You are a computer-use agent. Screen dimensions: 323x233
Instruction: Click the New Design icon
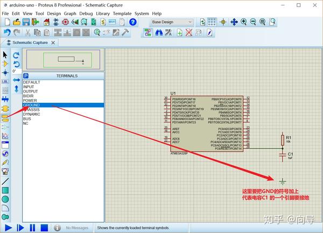(7, 22)
